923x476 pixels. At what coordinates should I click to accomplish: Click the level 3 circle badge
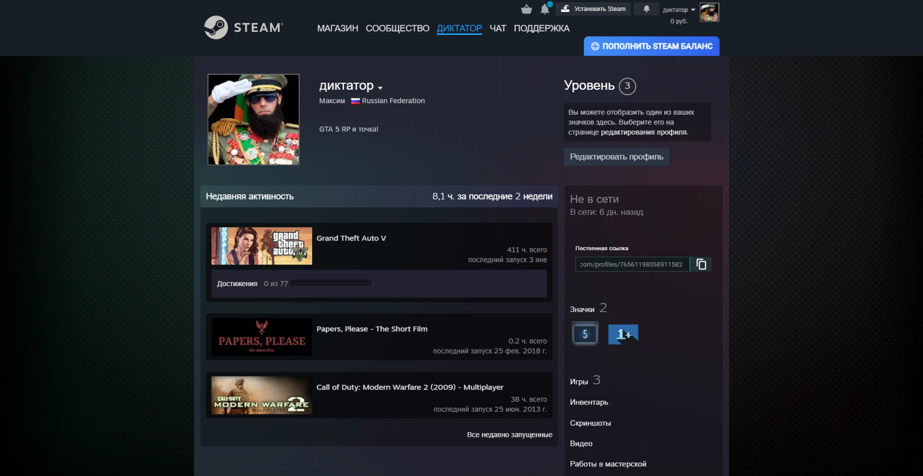(627, 86)
